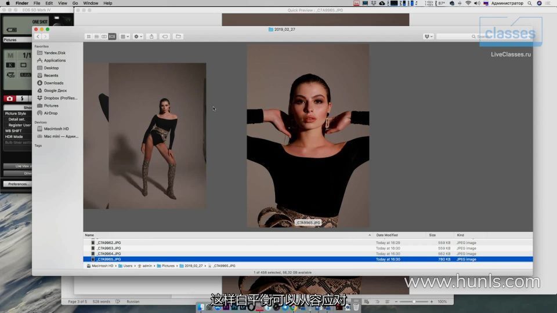The height and width of the screenshot is (313, 557).
Task: Click Macintosh HD in the path bar
Action: click(x=100, y=266)
